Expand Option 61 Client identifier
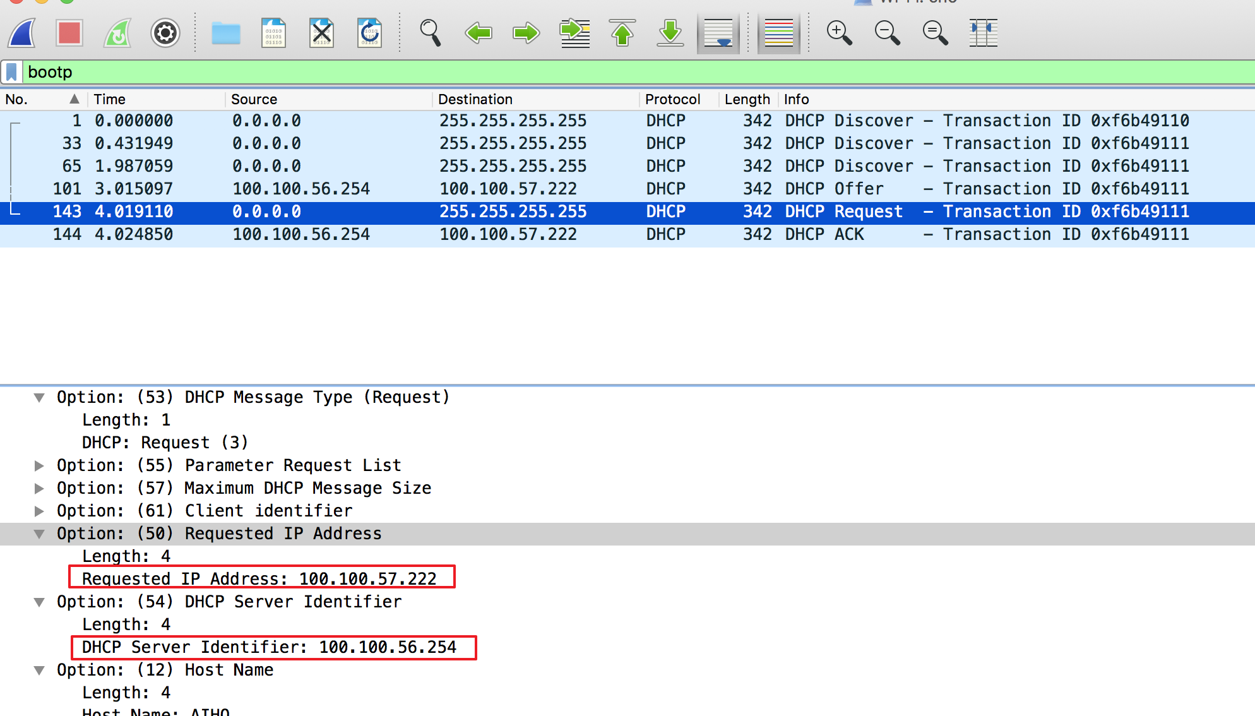 pos(39,510)
